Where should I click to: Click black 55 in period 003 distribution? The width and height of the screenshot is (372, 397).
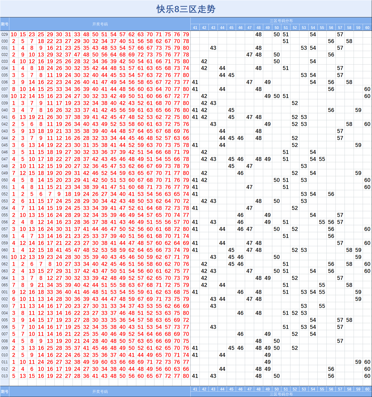[x=322, y=306]
